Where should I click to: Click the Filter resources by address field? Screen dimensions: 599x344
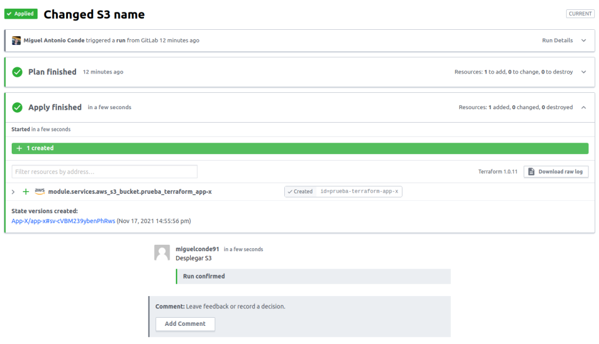coord(105,172)
